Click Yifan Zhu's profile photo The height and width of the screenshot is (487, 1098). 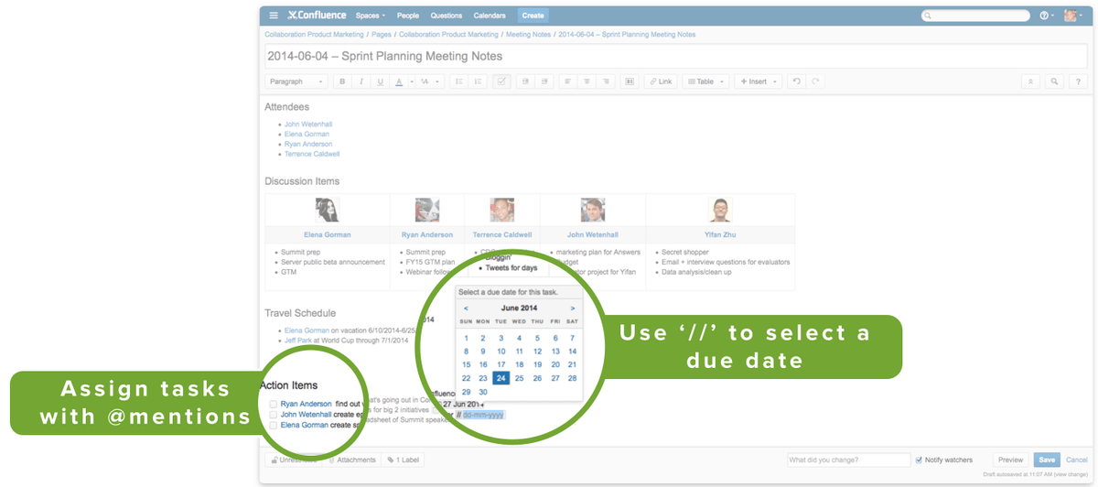point(720,210)
